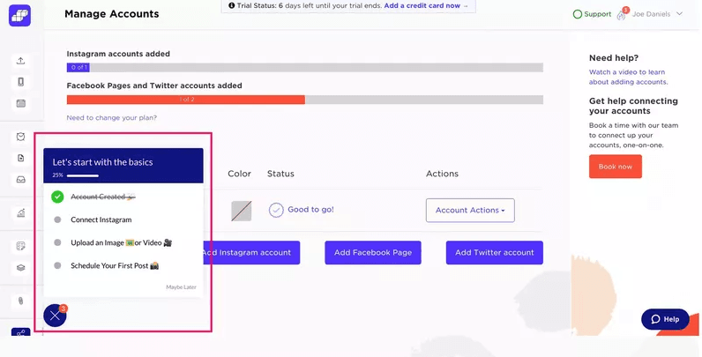Viewport: 702px width, 357px height.
Task: Select the Connect Instagram checklist step
Action: tap(101, 219)
